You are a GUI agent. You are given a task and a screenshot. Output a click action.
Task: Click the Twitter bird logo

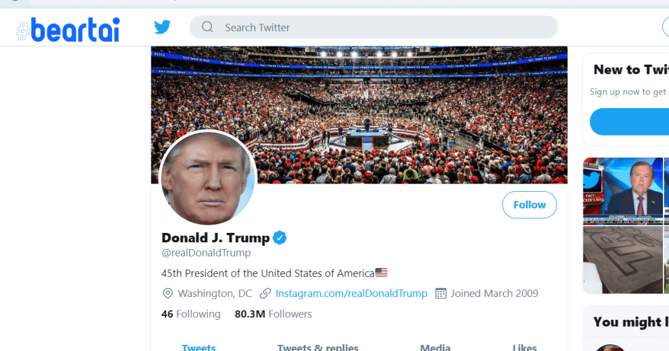point(162,27)
